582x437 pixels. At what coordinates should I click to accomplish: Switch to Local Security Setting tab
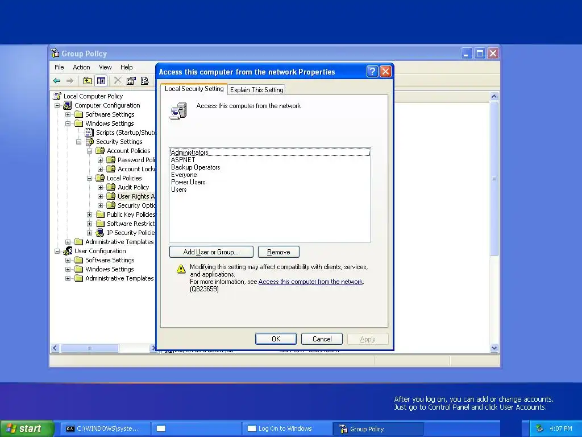[x=194, y=89]
